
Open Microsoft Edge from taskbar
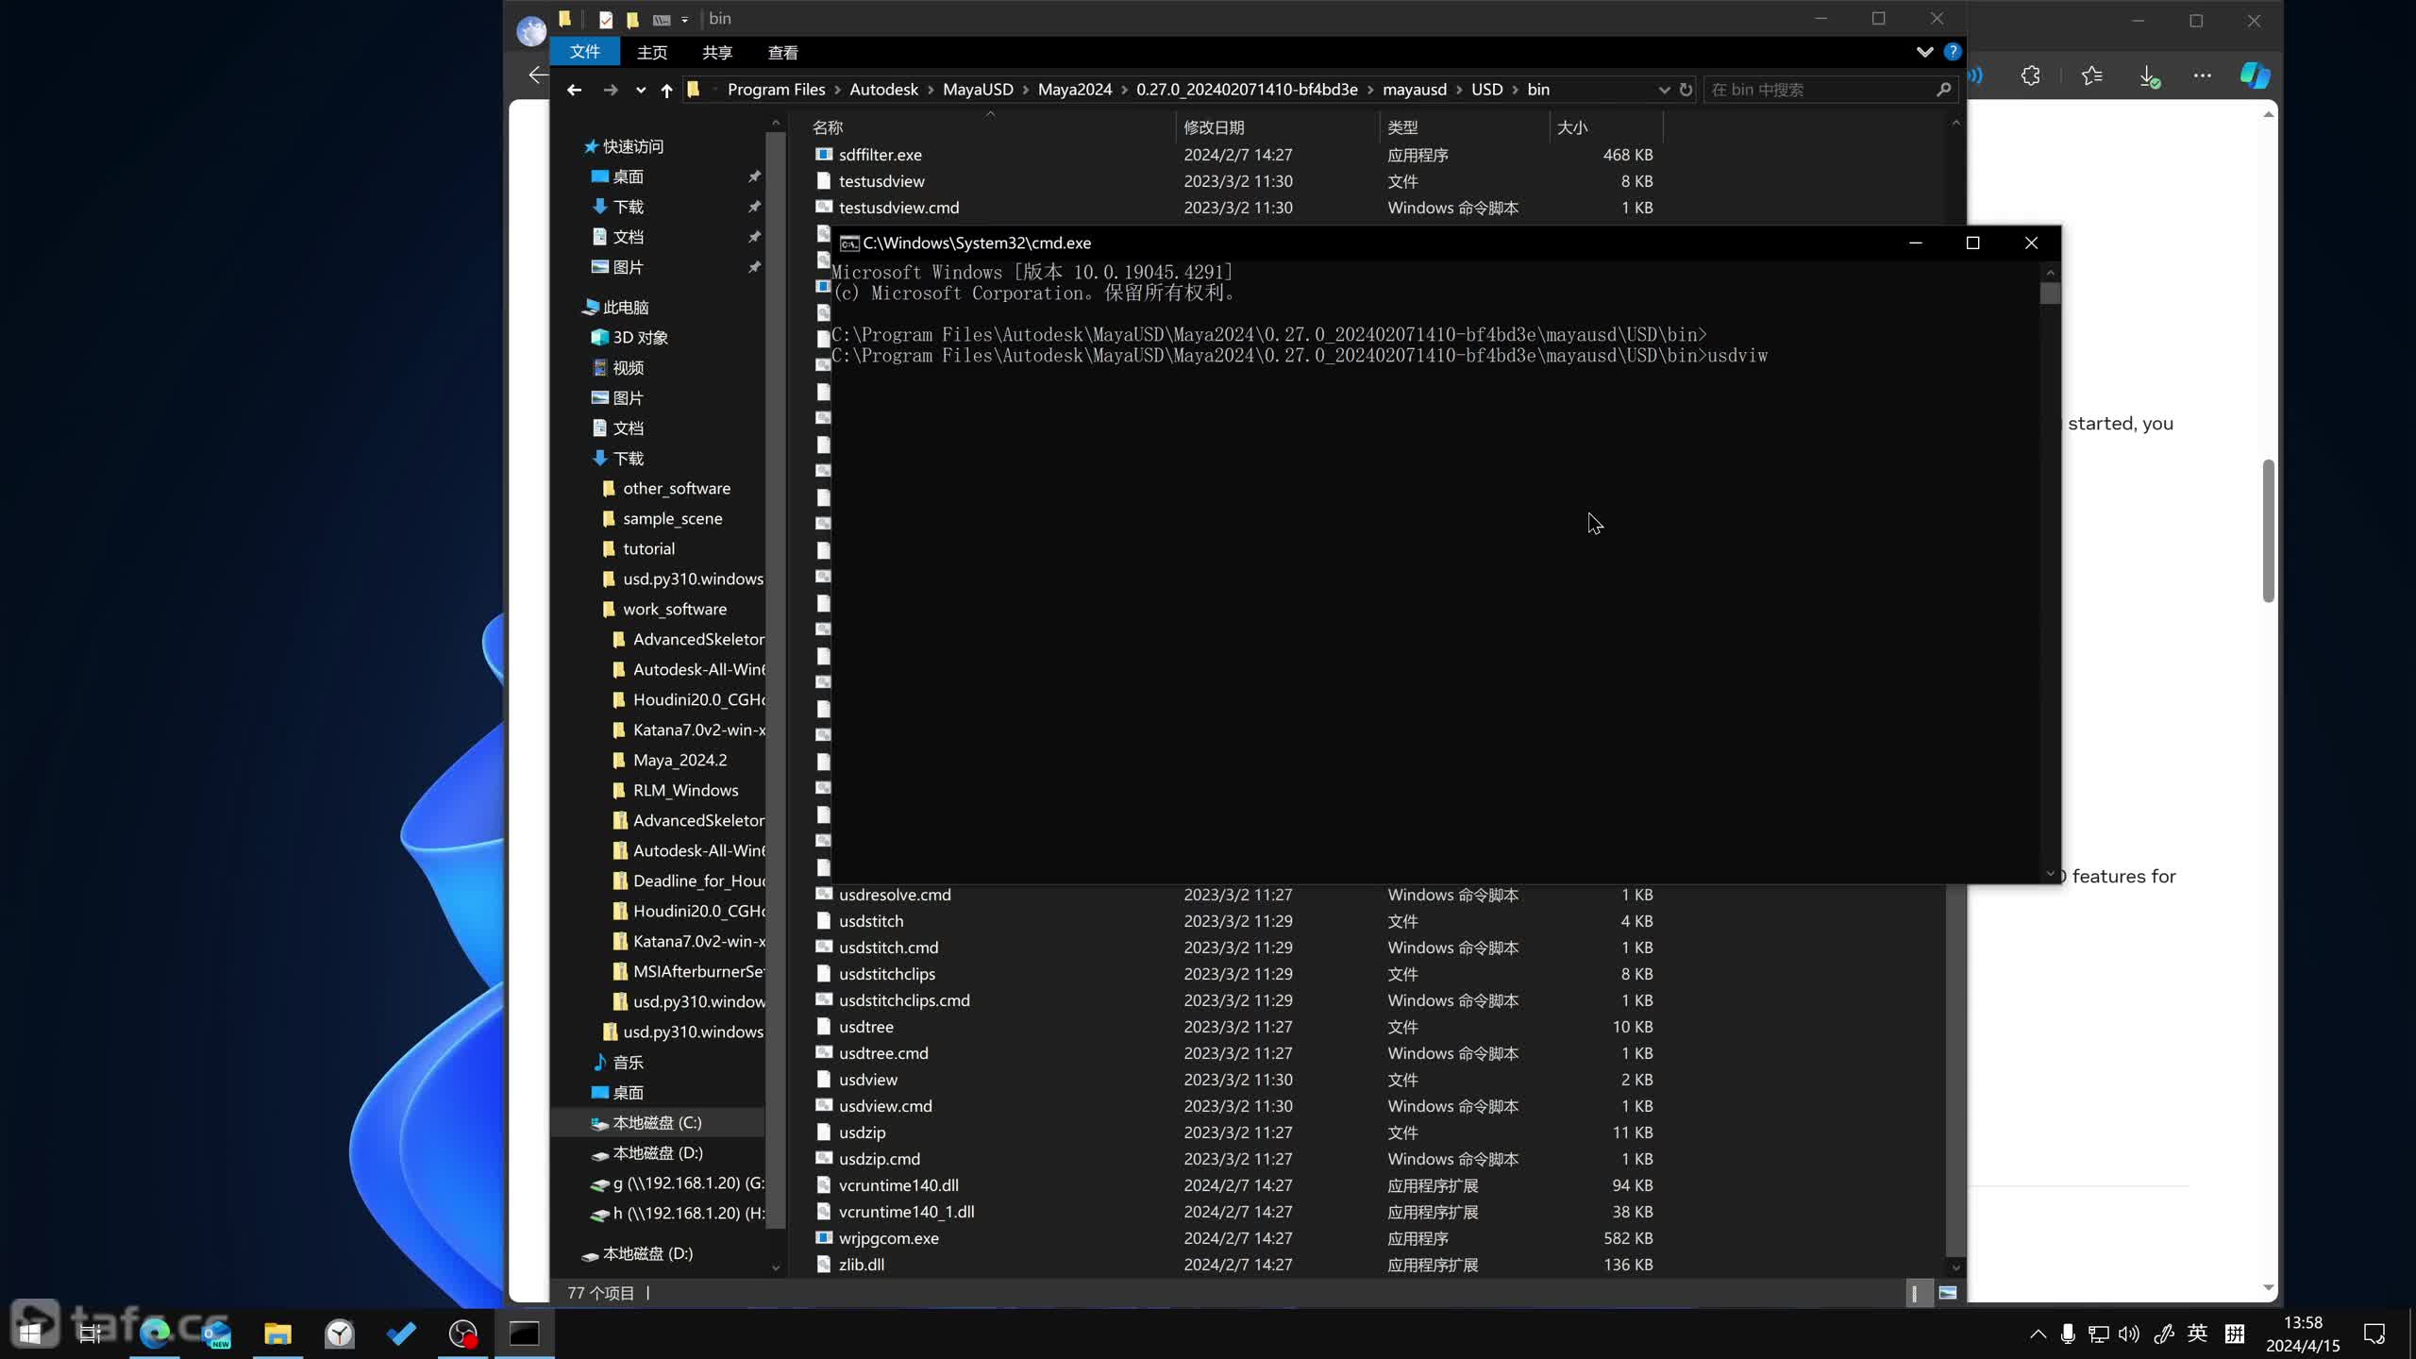click(154, 1334)
